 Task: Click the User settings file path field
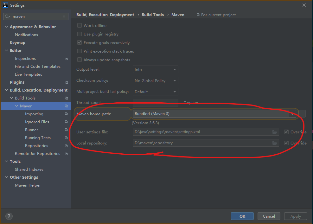(x=206, y=132)
